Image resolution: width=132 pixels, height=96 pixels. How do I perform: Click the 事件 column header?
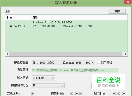click(x=79, y=17)
